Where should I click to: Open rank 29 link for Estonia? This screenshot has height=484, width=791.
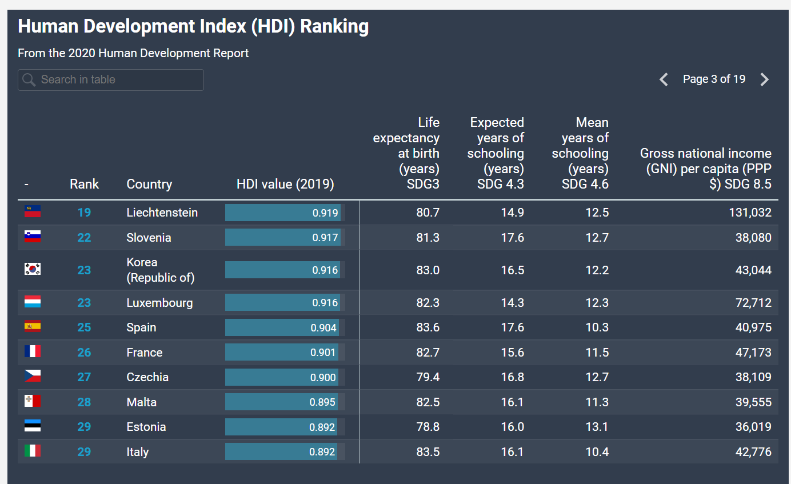(84, 427)
